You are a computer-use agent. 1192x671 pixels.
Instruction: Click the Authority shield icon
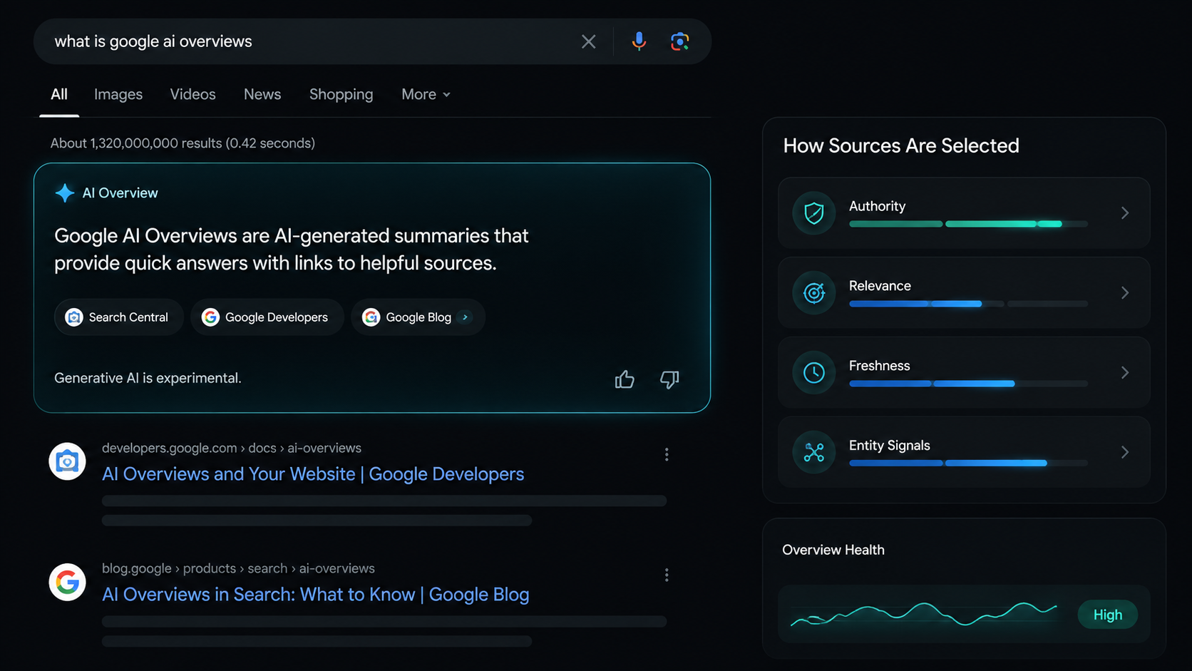pyautogui.click(x=813, y=212)
